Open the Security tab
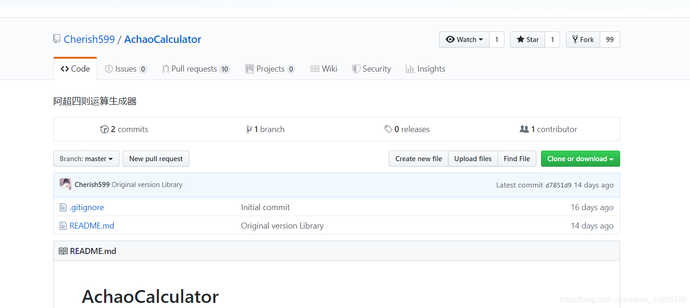Image resolution: width=690 pixels, height=308 pixels. [371, 69]
